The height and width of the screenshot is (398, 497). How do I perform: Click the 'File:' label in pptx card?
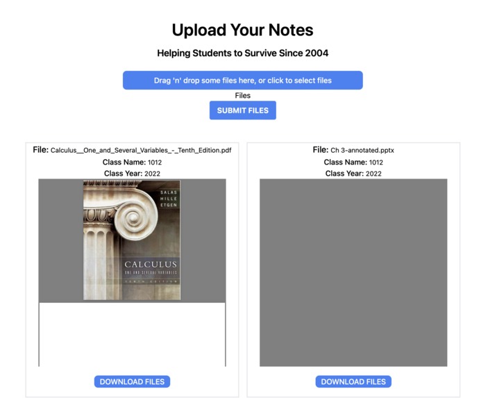point(321,150)
